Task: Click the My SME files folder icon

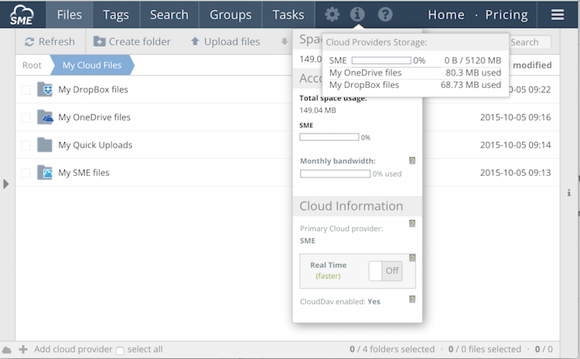Action: (x=45, y=173)
